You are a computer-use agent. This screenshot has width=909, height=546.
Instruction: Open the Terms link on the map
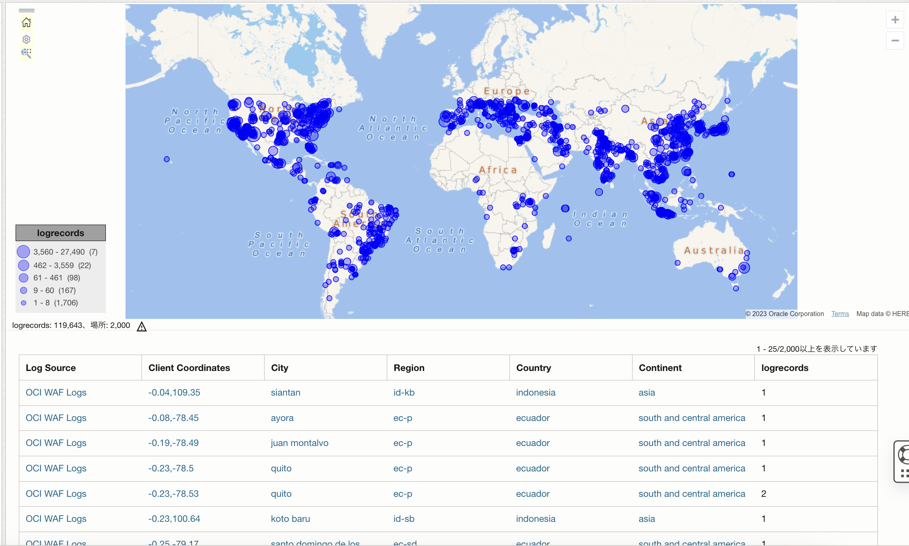pos(840,314)
